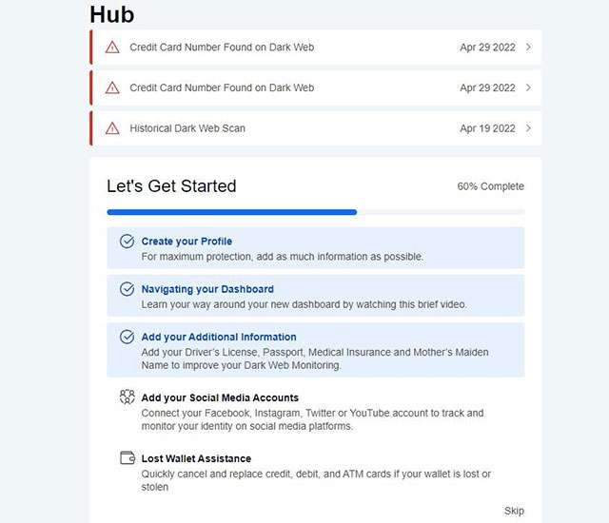
Task: Toggle the Add your Additional Information checkmark
Action: point(127,337)
